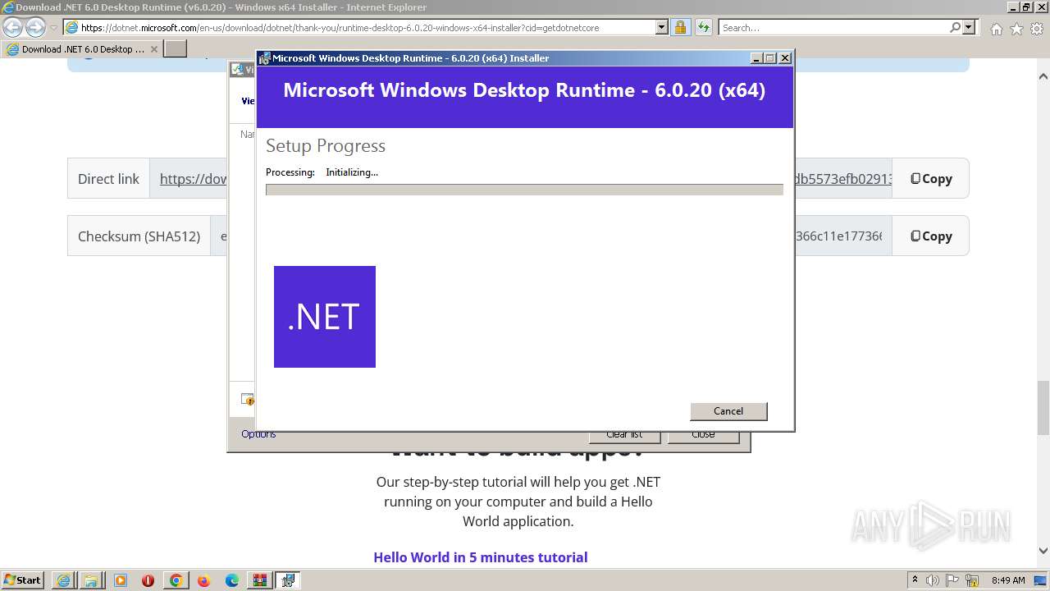Click the Checksum (SHA512) label
This screenshot has width=1050, height=591.
[x=139, y=236]
